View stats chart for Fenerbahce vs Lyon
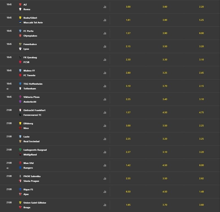Screen dimensions: 220x212 pos(105,46)
